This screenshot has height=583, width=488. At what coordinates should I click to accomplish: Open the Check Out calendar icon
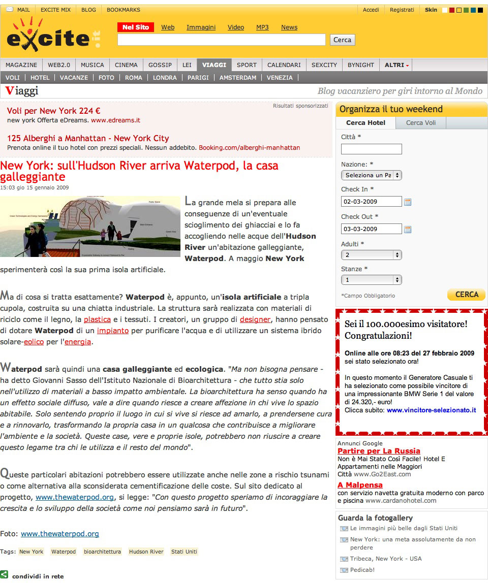(408, 230)
